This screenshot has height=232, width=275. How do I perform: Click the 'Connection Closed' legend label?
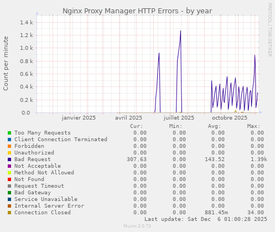(43, 213)
